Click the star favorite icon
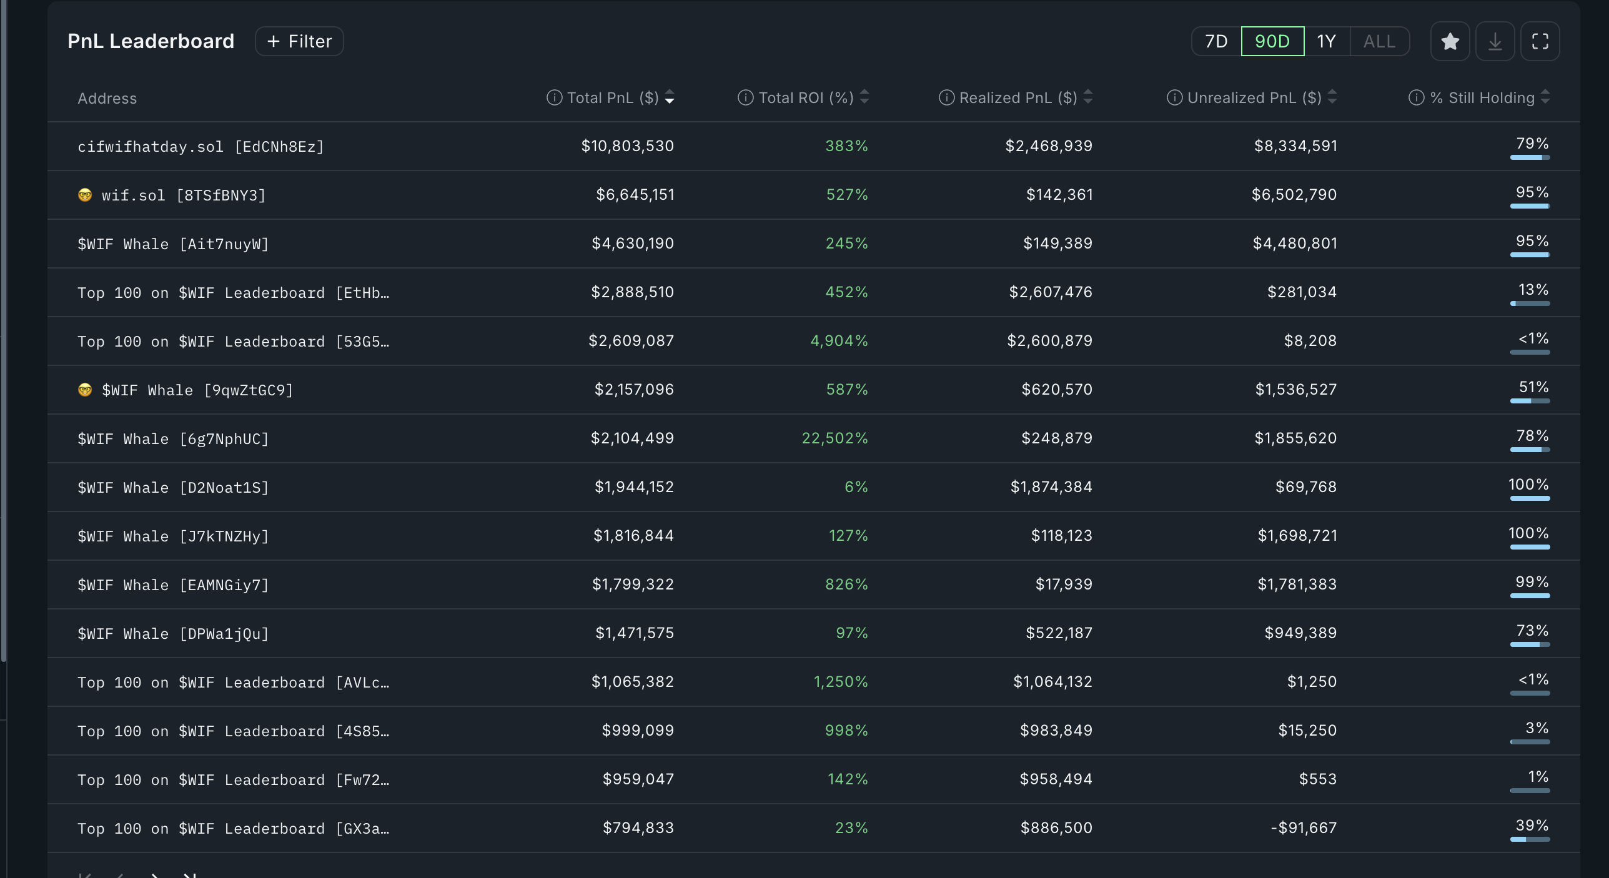The image size is (1609, 878). coord(1450,41)
